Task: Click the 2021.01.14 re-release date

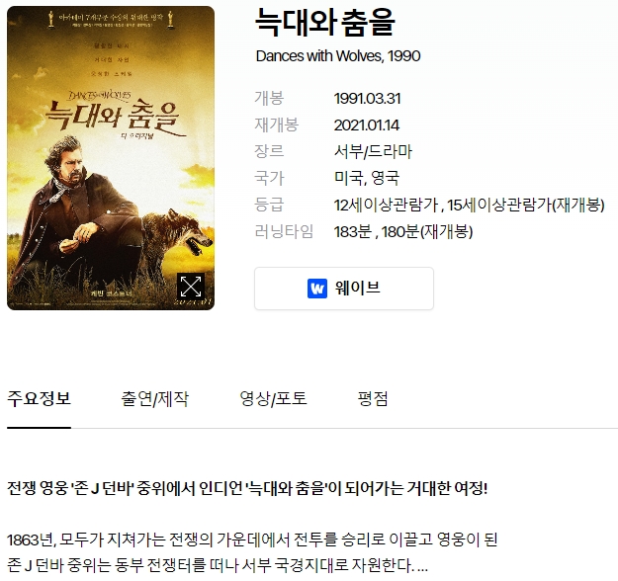Action: tap(367, 125)
